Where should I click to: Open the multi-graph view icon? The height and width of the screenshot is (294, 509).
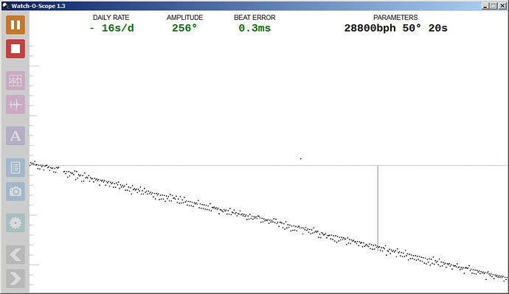[15, 80]
